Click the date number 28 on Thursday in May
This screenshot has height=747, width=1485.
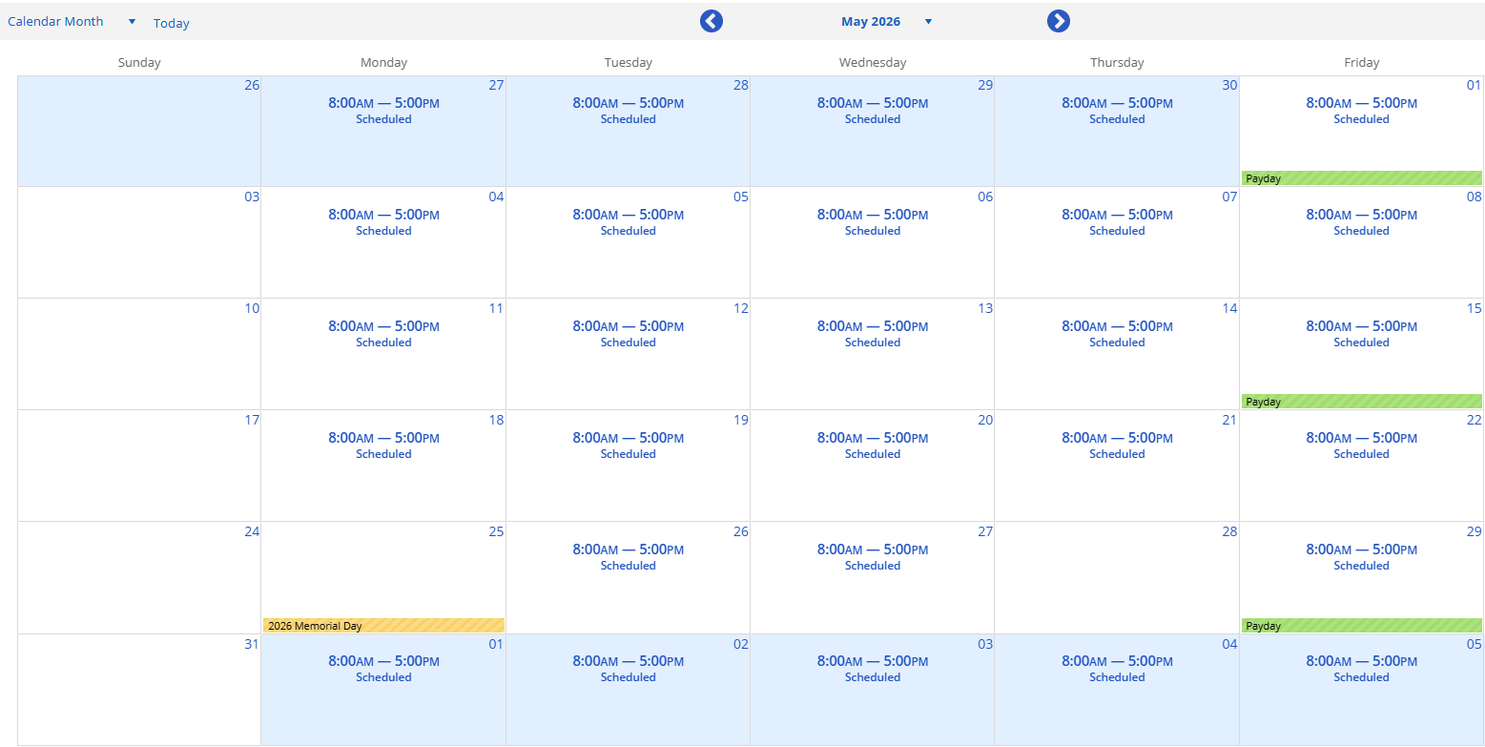click(1229, 531)
